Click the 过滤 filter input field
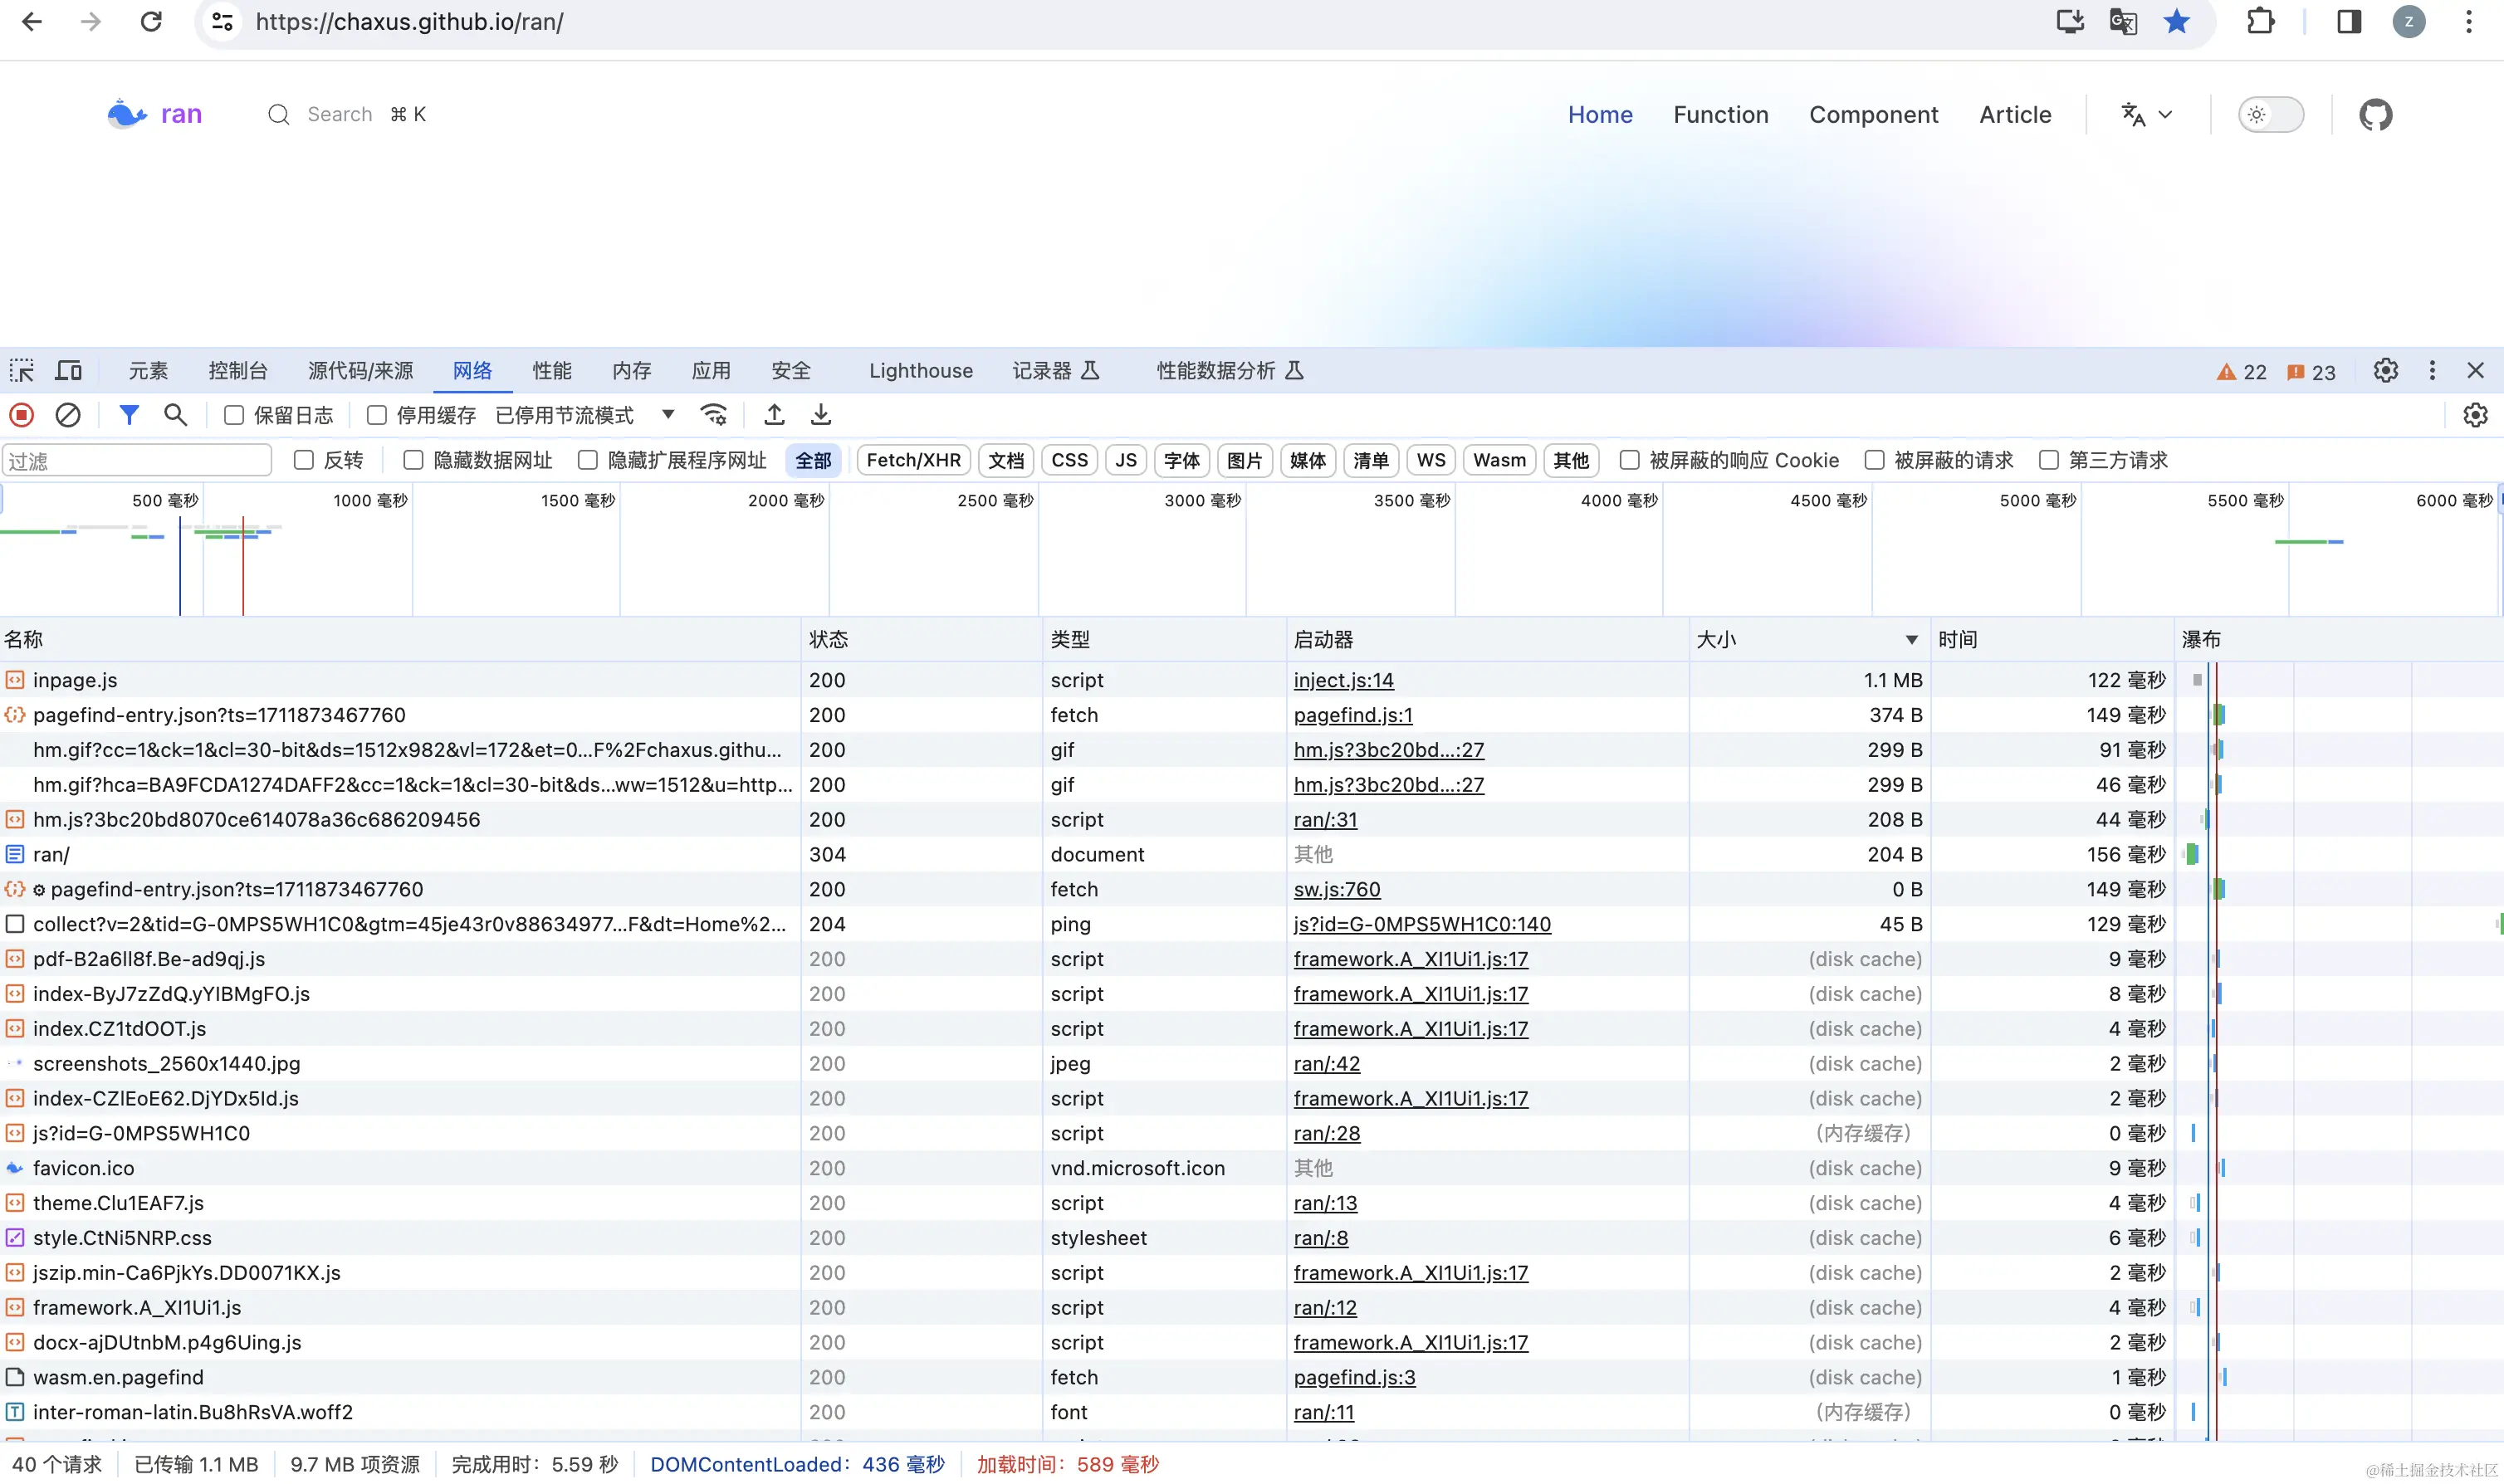The height and width of the screenshot is (1484, 2504). 137,461
